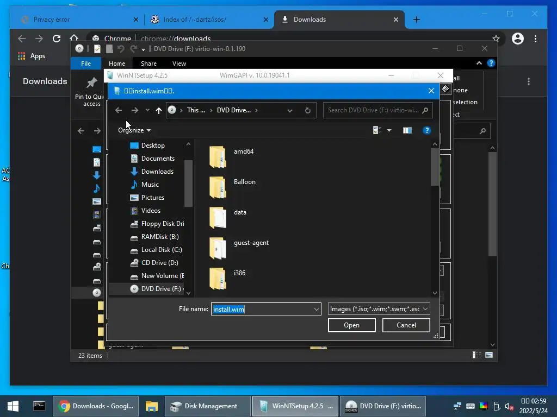This screenshot has width=557, height=417.
Task: Expand the File name dropdown
Action: pyautogui.click(x=316, y=309)
